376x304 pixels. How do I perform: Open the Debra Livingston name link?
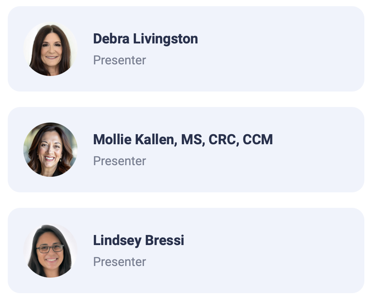[x=145, y=39]
